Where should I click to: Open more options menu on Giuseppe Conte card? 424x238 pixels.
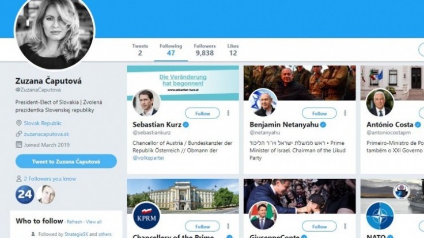pos(345,227)
